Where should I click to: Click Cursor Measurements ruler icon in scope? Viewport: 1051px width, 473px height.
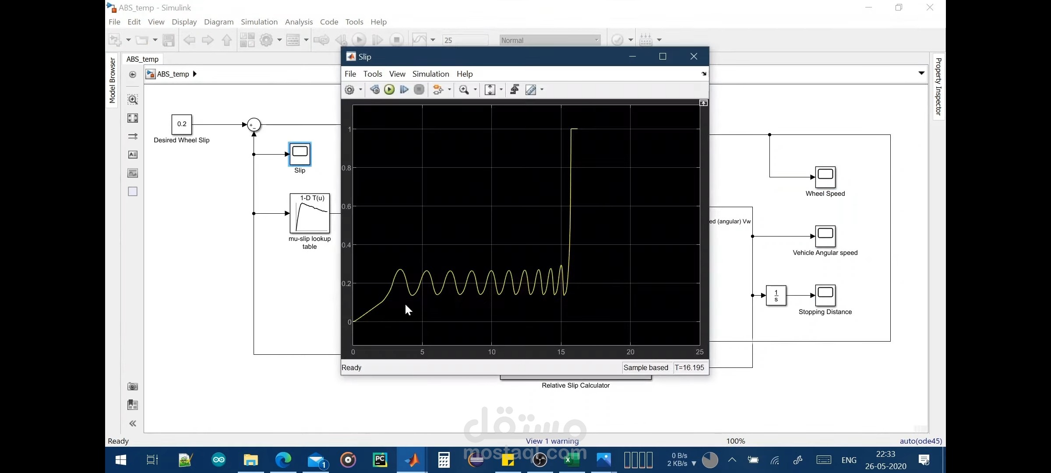pos(531,90)
